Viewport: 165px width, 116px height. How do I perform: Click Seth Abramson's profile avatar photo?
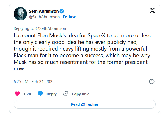coord(20,14)
